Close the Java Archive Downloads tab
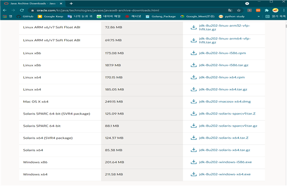The image size is (287, 188). [x=61, y=4]
